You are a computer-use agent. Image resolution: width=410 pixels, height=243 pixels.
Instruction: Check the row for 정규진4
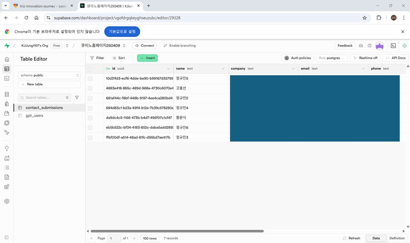click(x=90, y=108)
